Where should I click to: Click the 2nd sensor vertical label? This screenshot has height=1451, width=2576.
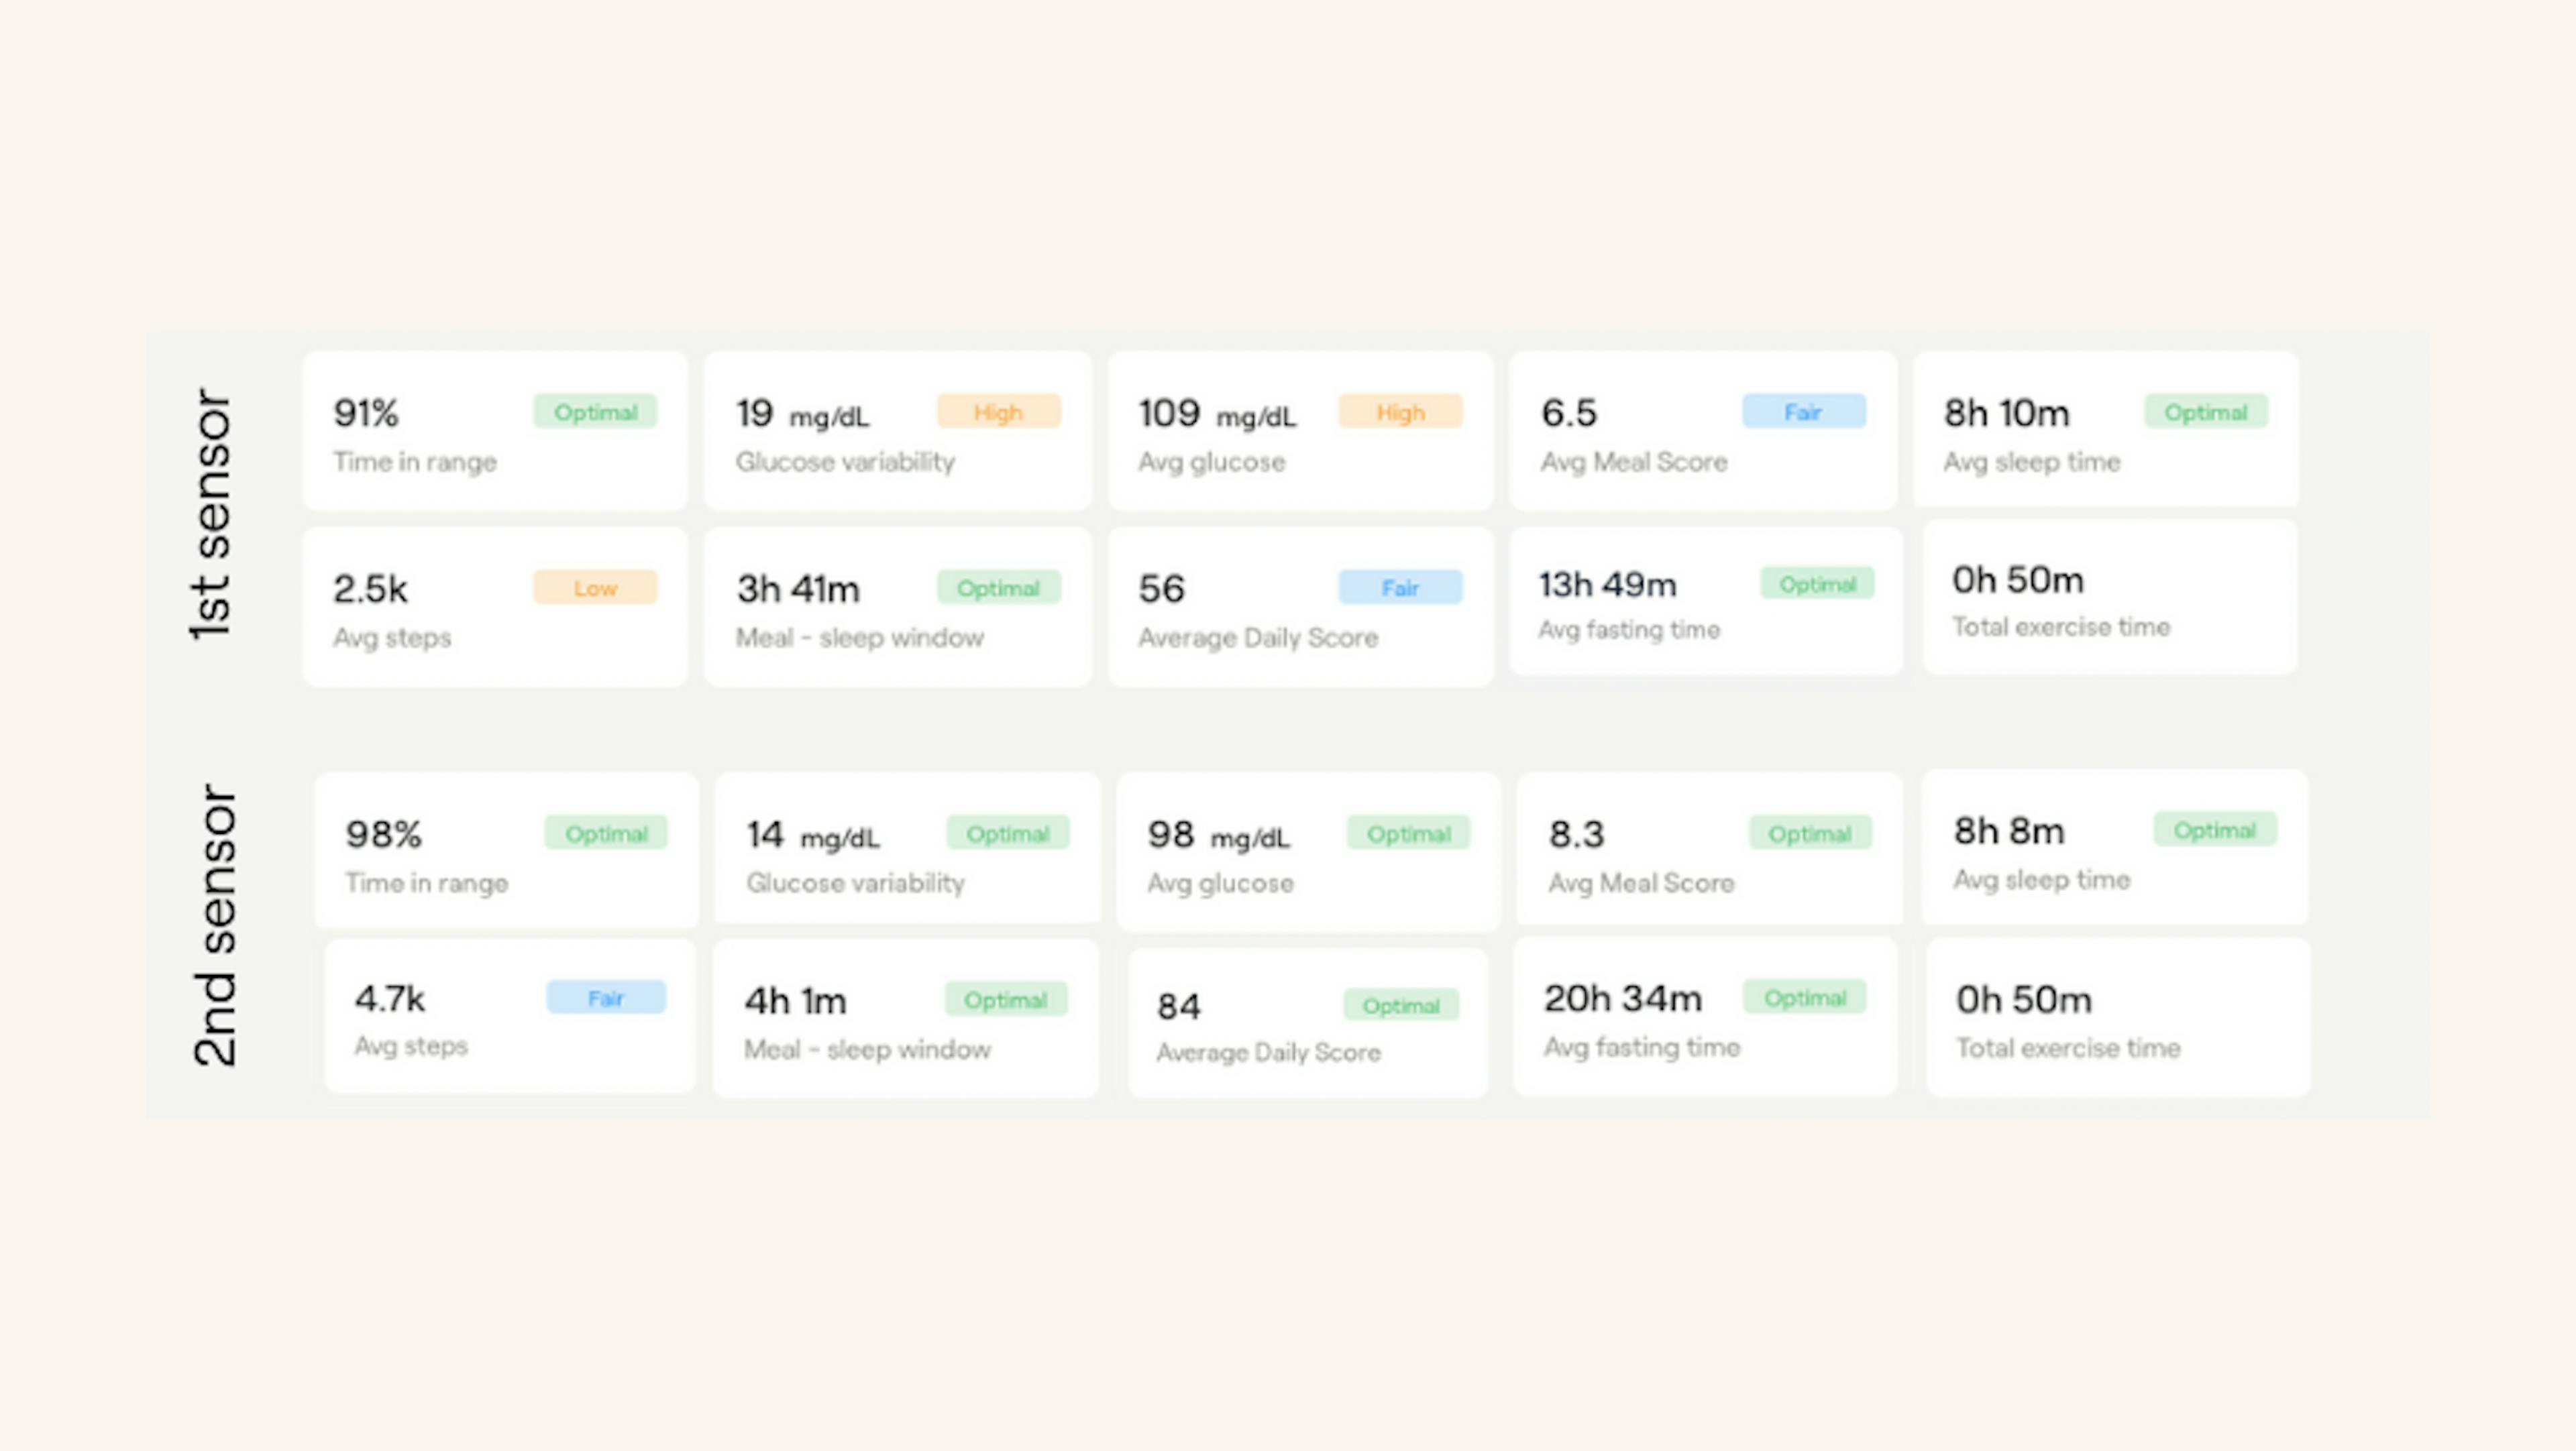[215, 925]
